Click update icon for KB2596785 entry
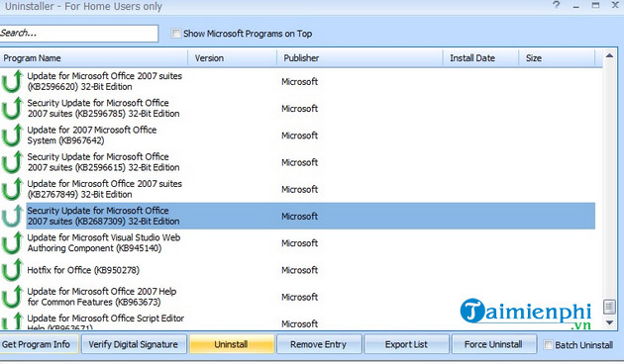The width and height of the screenshot is (624, 364). tap(12, 108)
